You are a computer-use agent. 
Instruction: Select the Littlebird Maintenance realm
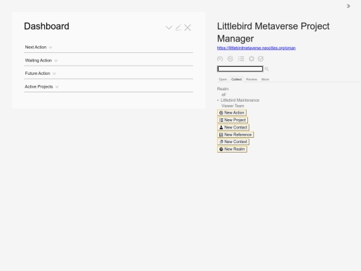240,100
